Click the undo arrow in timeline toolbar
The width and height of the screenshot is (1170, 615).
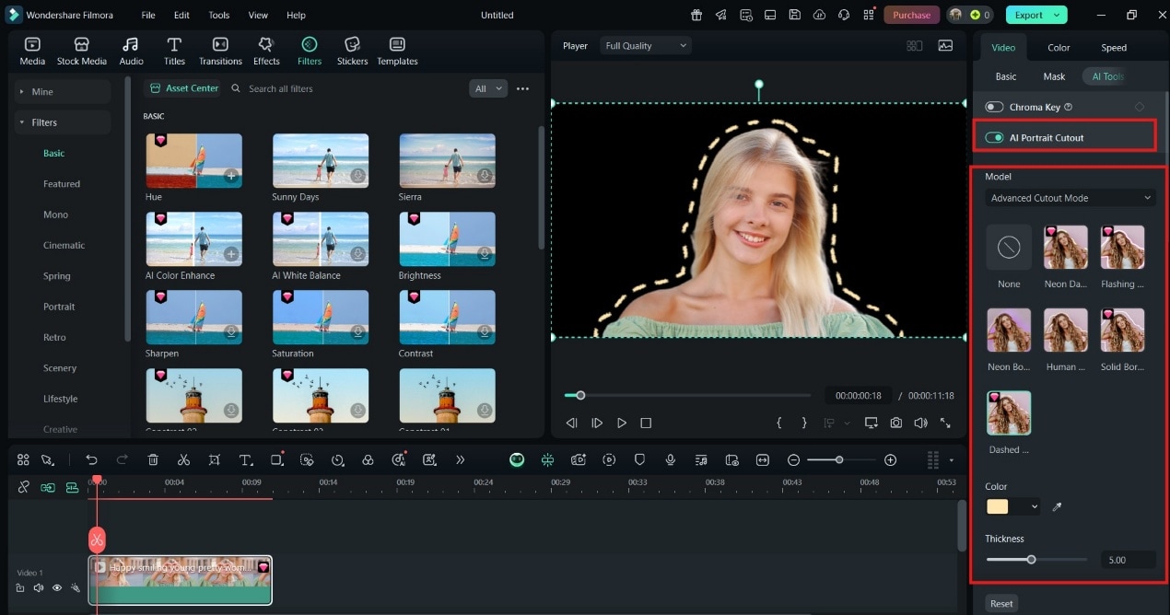[x=91, y=459]
